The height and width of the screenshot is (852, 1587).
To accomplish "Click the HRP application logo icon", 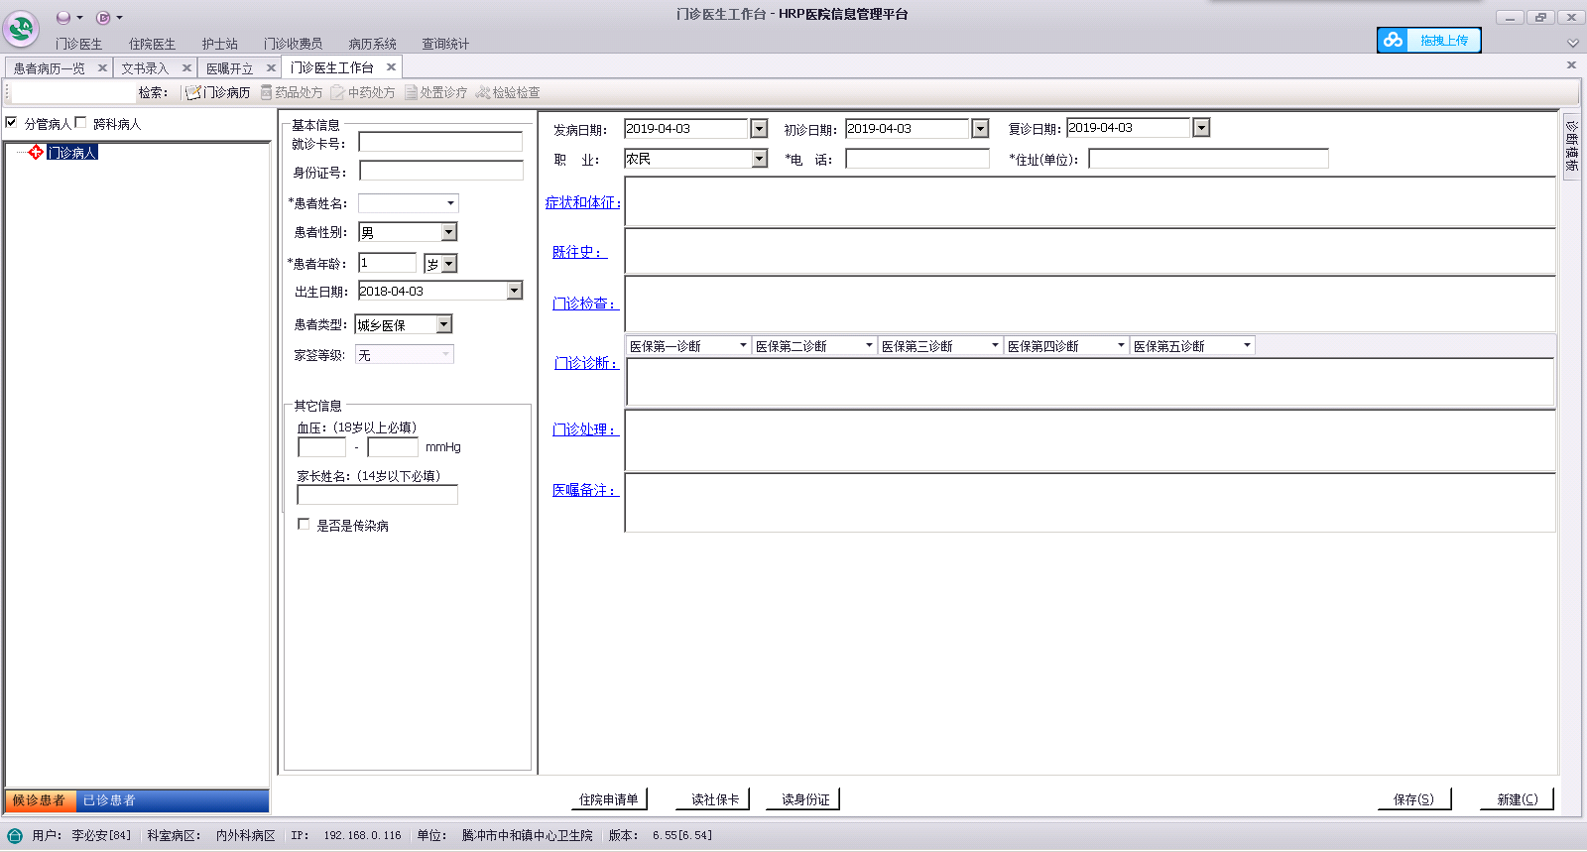I will pyautogui.click(x=21, y=28).
